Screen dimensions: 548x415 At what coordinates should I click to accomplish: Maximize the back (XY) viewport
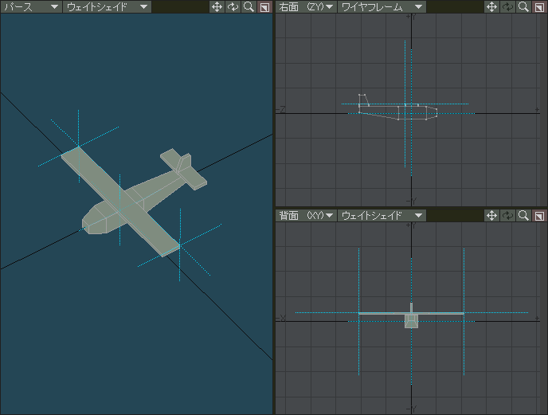pos(539,215)
